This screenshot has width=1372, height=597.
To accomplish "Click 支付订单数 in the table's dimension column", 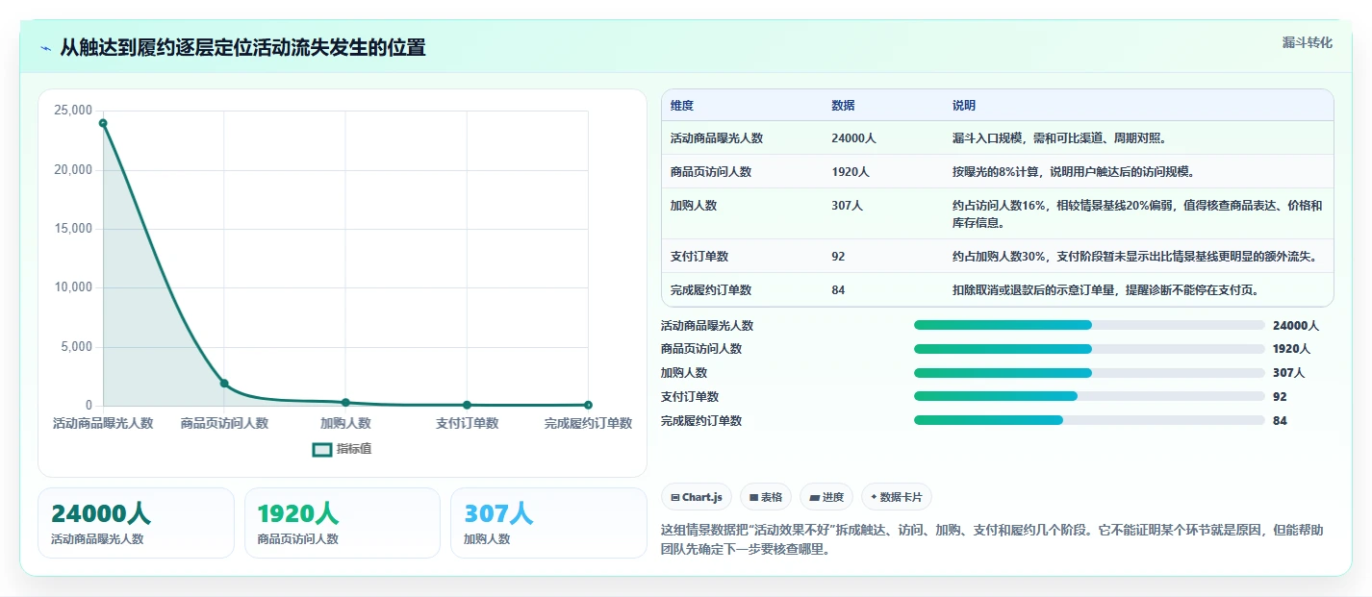I will point(699,257).
